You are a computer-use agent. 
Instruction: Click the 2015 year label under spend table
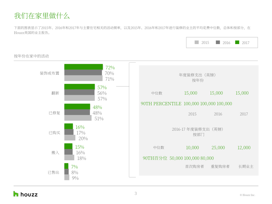point(192,114)
